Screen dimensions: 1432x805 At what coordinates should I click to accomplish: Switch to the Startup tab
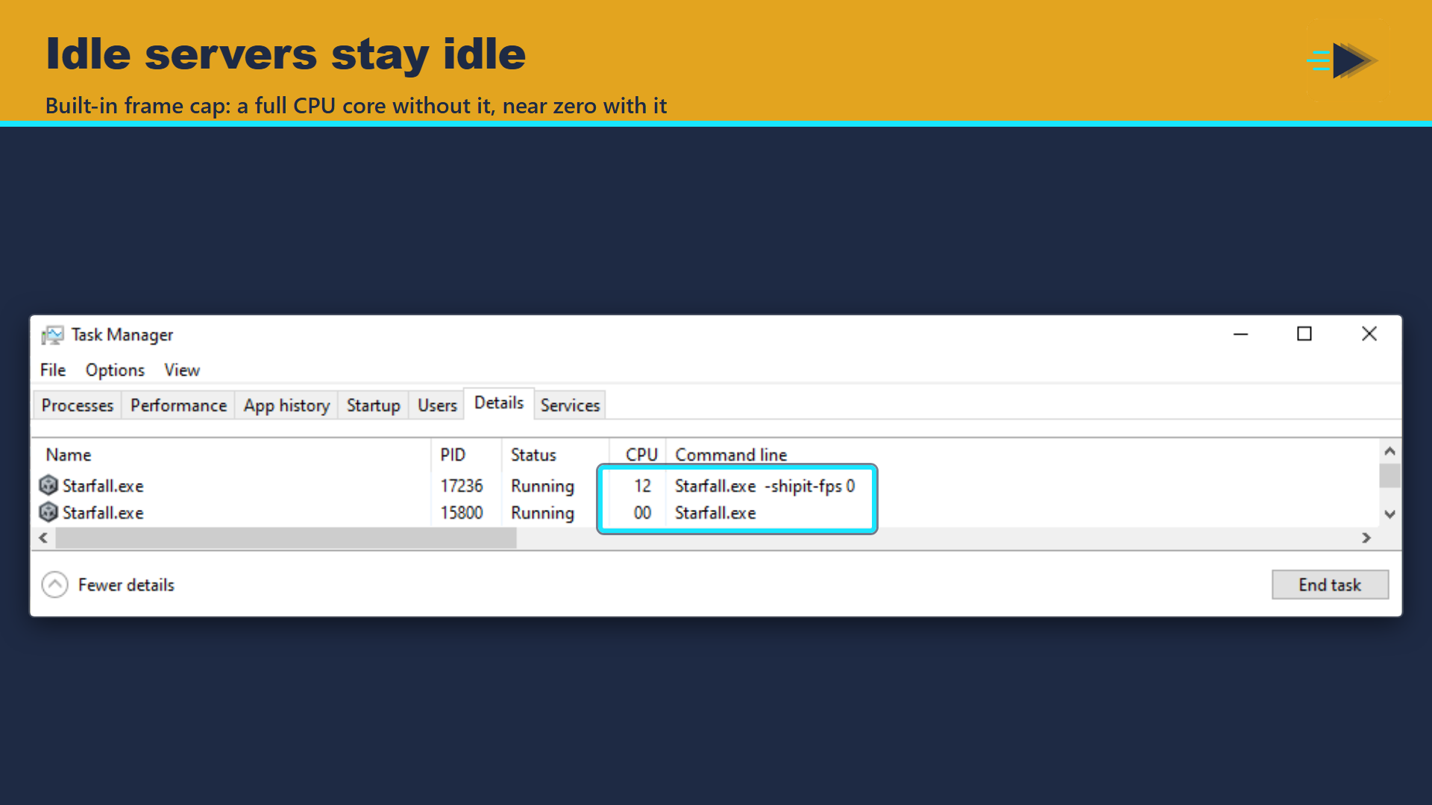click(373, 405)
